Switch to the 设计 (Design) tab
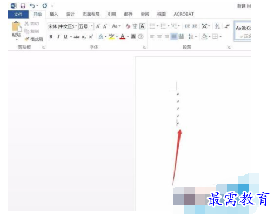Image resolution: width=274 pixels, height=216 pixels. [70, 14]
